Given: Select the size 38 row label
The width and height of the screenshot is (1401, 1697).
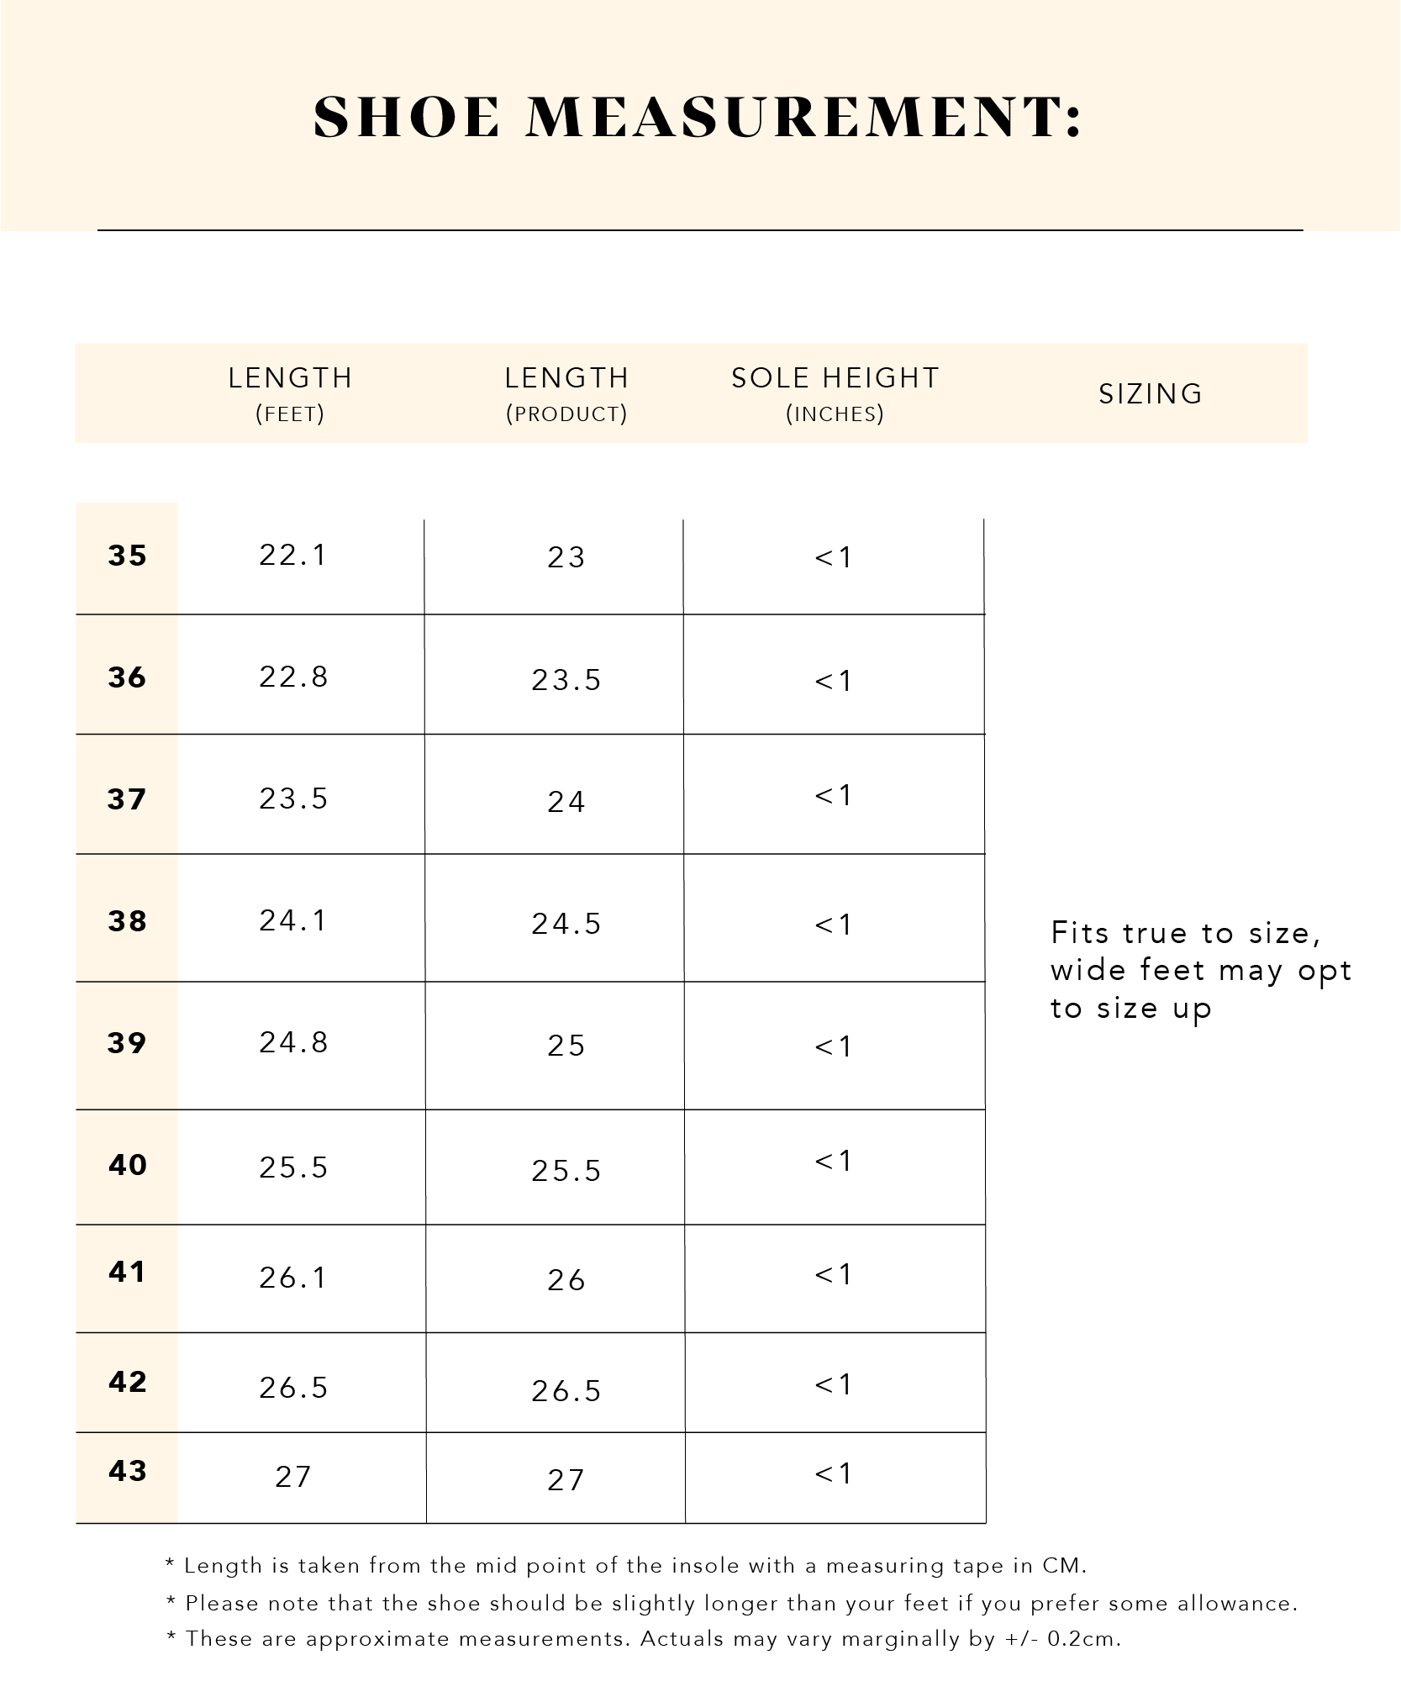Looking at the screenshot, I should pyautogui.click(x=127, y=921).
